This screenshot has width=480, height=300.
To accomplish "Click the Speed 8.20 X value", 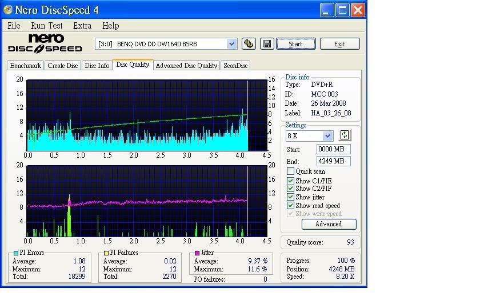I will 345,277.
